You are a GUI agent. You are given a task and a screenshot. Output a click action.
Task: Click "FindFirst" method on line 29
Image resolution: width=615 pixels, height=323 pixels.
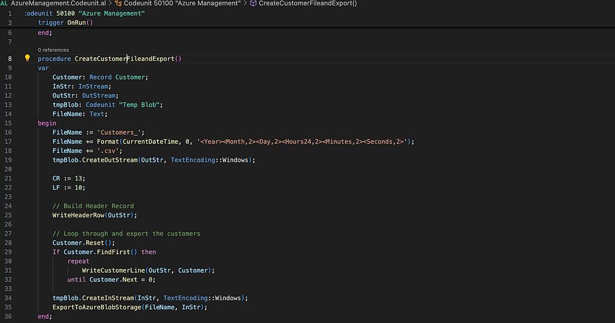[x=114, y=252]
